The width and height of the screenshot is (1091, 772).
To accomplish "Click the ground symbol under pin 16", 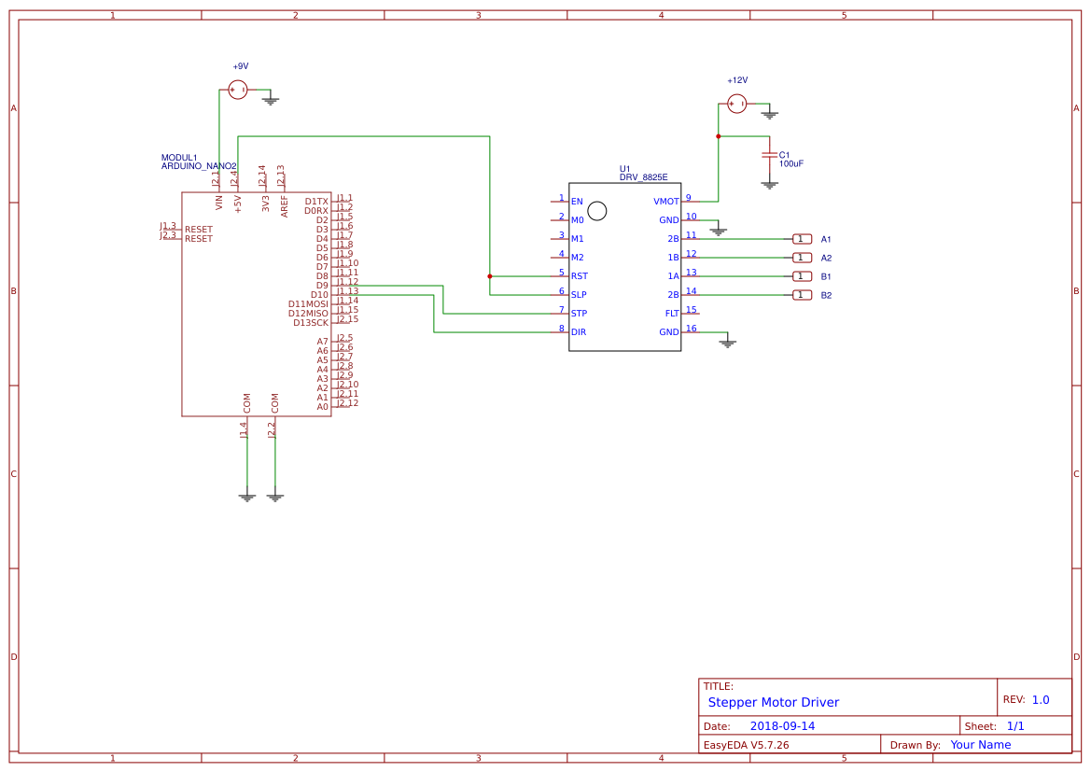I will (728, 342).
